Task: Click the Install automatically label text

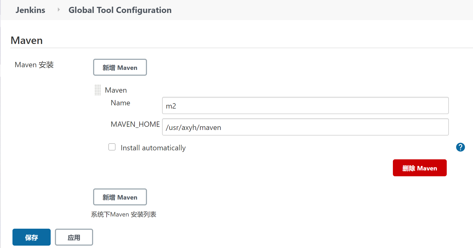Action: click(153, 148)
